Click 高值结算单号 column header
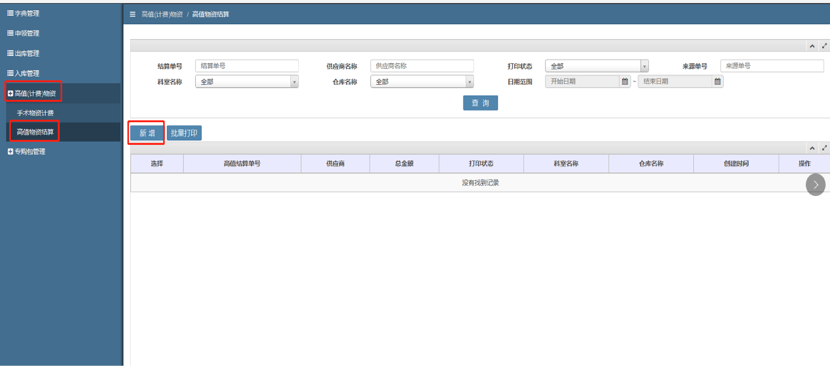The width and height of the screenshot is (830, 366). click(x=242, y=164)
